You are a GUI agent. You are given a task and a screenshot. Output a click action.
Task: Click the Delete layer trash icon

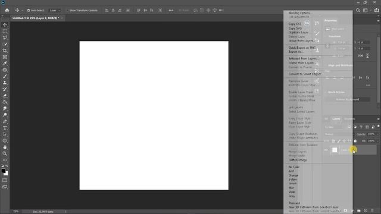coord(372,210)
